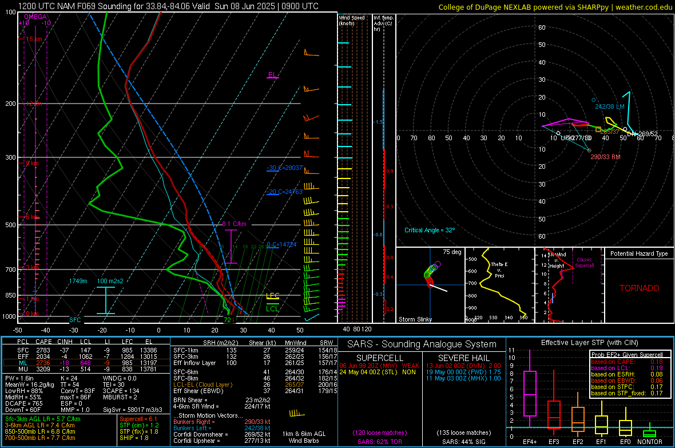675x448 pixels.
Task: Click the 'Theta-E v. Pres' plot label
Action: [499, 269]
